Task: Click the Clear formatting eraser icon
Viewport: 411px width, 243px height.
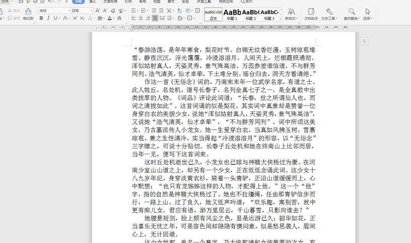Action: [113, 11]
